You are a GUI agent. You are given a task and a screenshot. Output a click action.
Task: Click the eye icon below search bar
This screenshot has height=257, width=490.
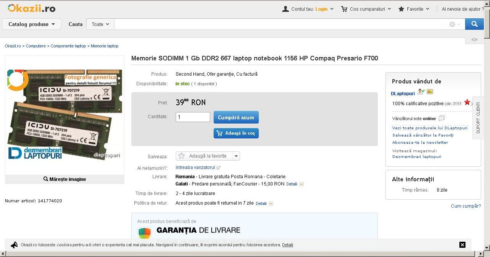474,40
